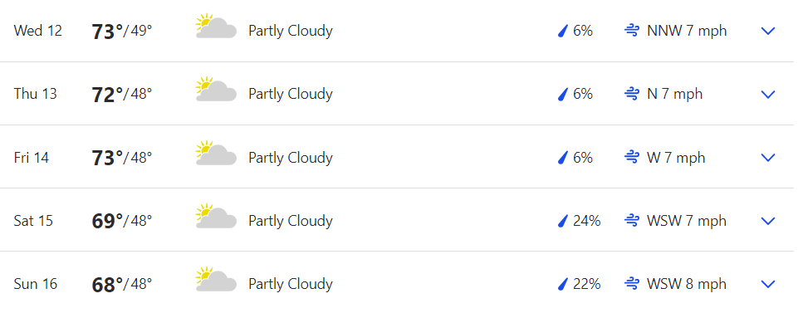Click the wind icon beside W 7 mph

coord(632,158)
